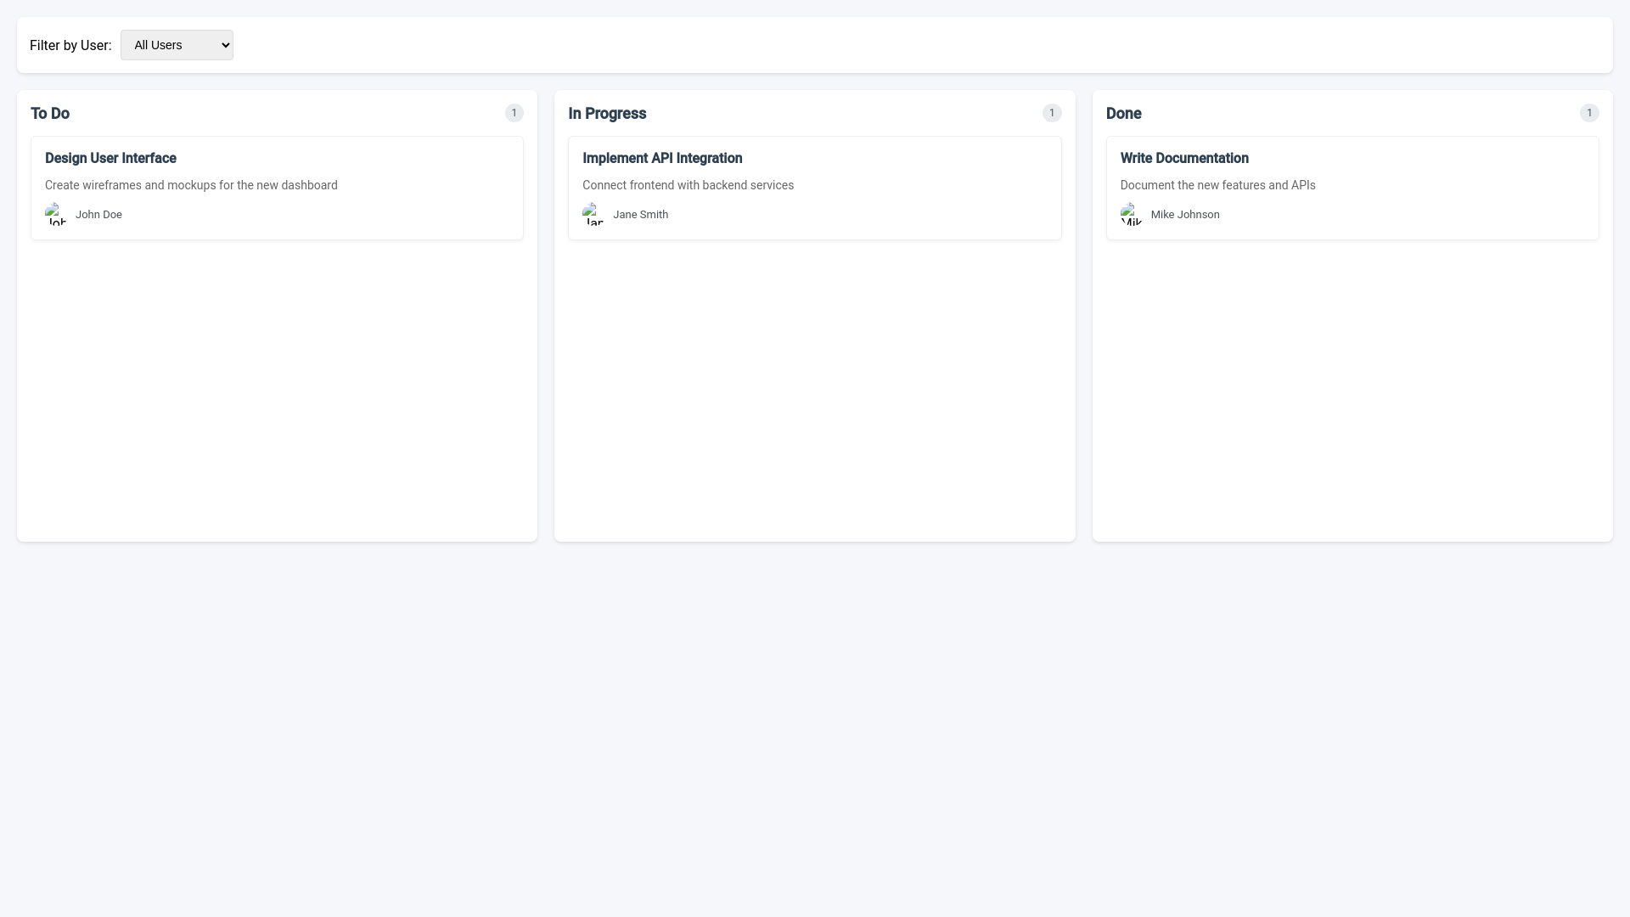Click John Doe's avatar image

[56, 214]
